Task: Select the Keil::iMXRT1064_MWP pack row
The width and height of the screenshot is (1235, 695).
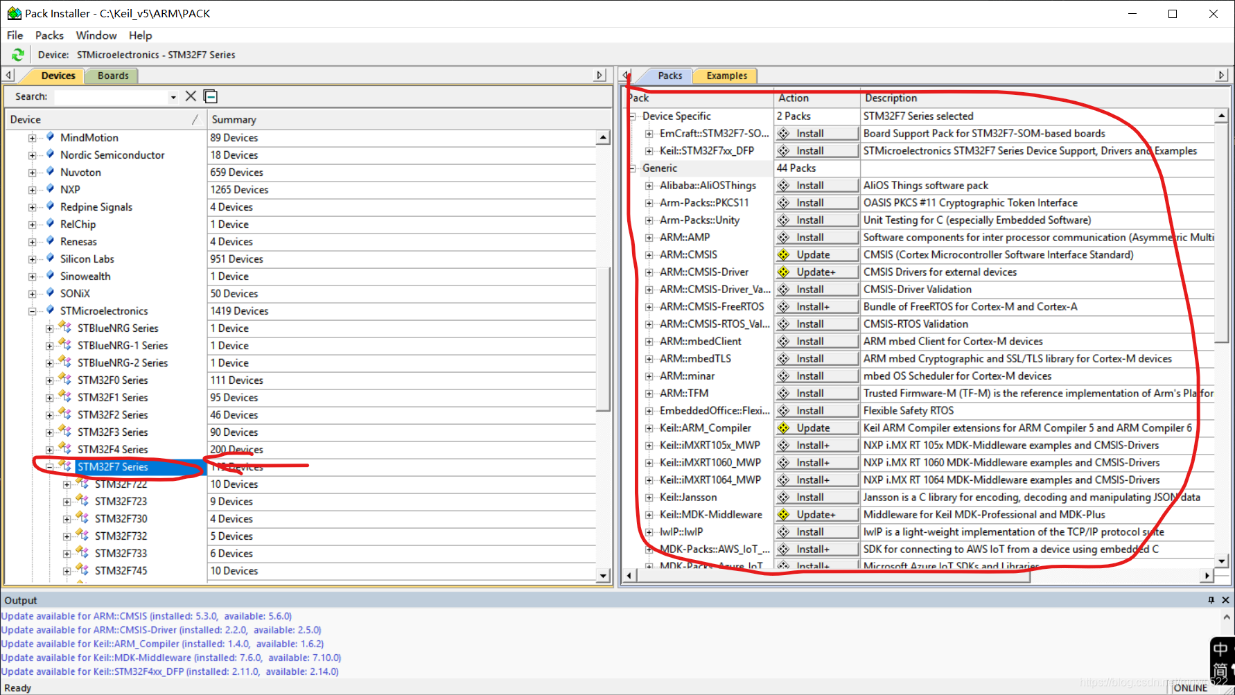Action: [710, 480]
